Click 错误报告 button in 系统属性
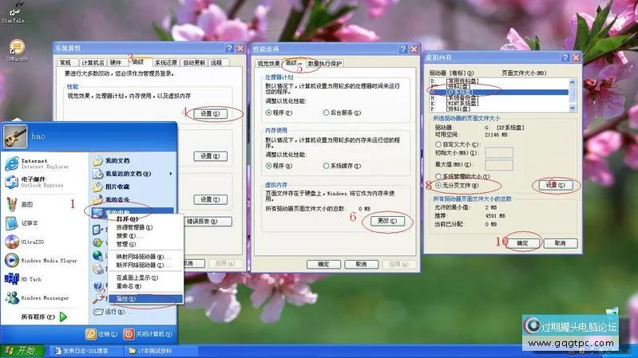 point(208,222)
